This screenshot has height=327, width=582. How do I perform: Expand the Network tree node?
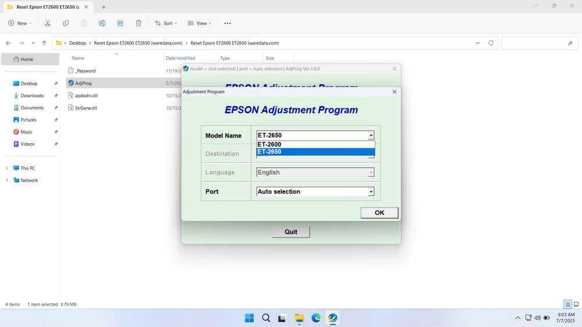(x=6, y=180)
